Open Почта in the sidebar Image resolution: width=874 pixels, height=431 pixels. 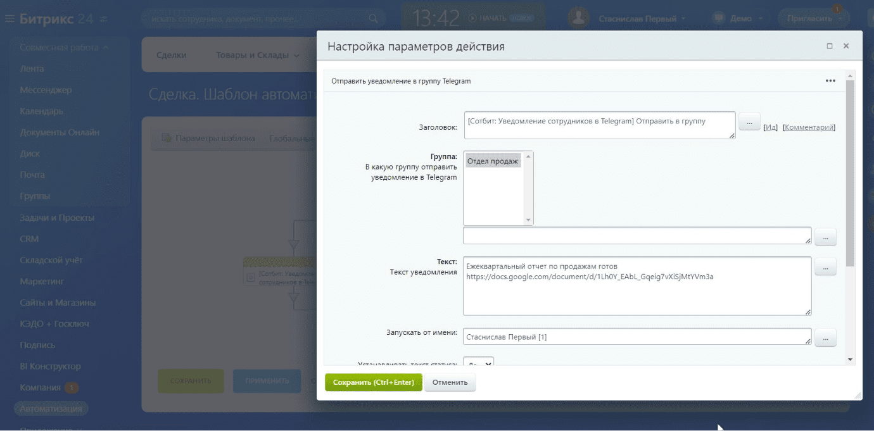point(32,175)
